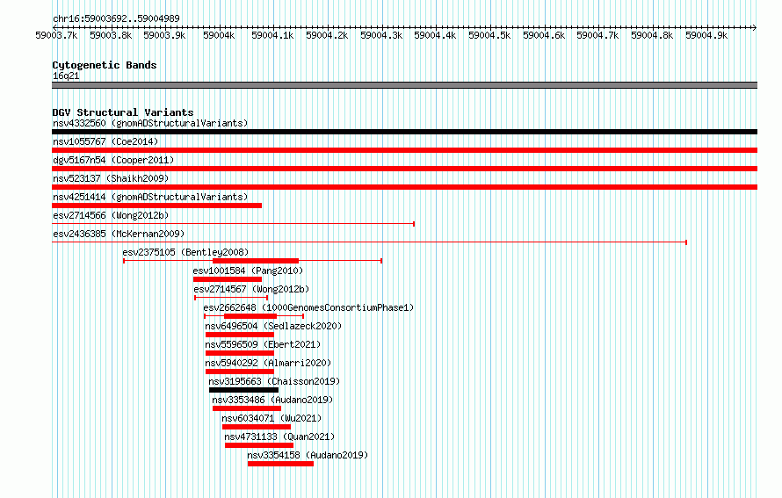Click the 59003.8k ruler tick label
782x498 pixels.
pyautogui.click(x=111, y=35)
